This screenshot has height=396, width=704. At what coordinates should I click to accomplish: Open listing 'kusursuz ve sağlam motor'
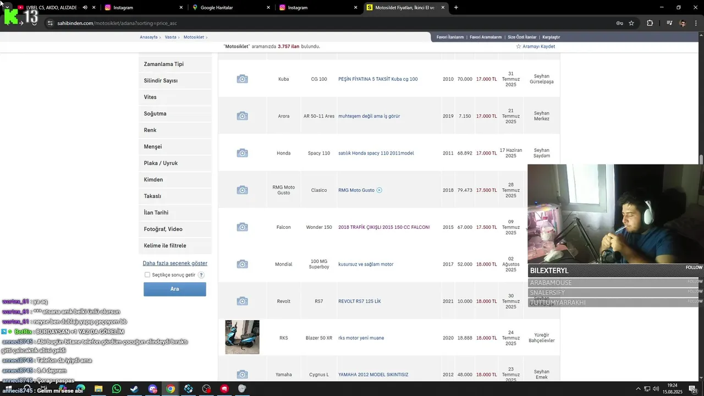tap(366, 265)
